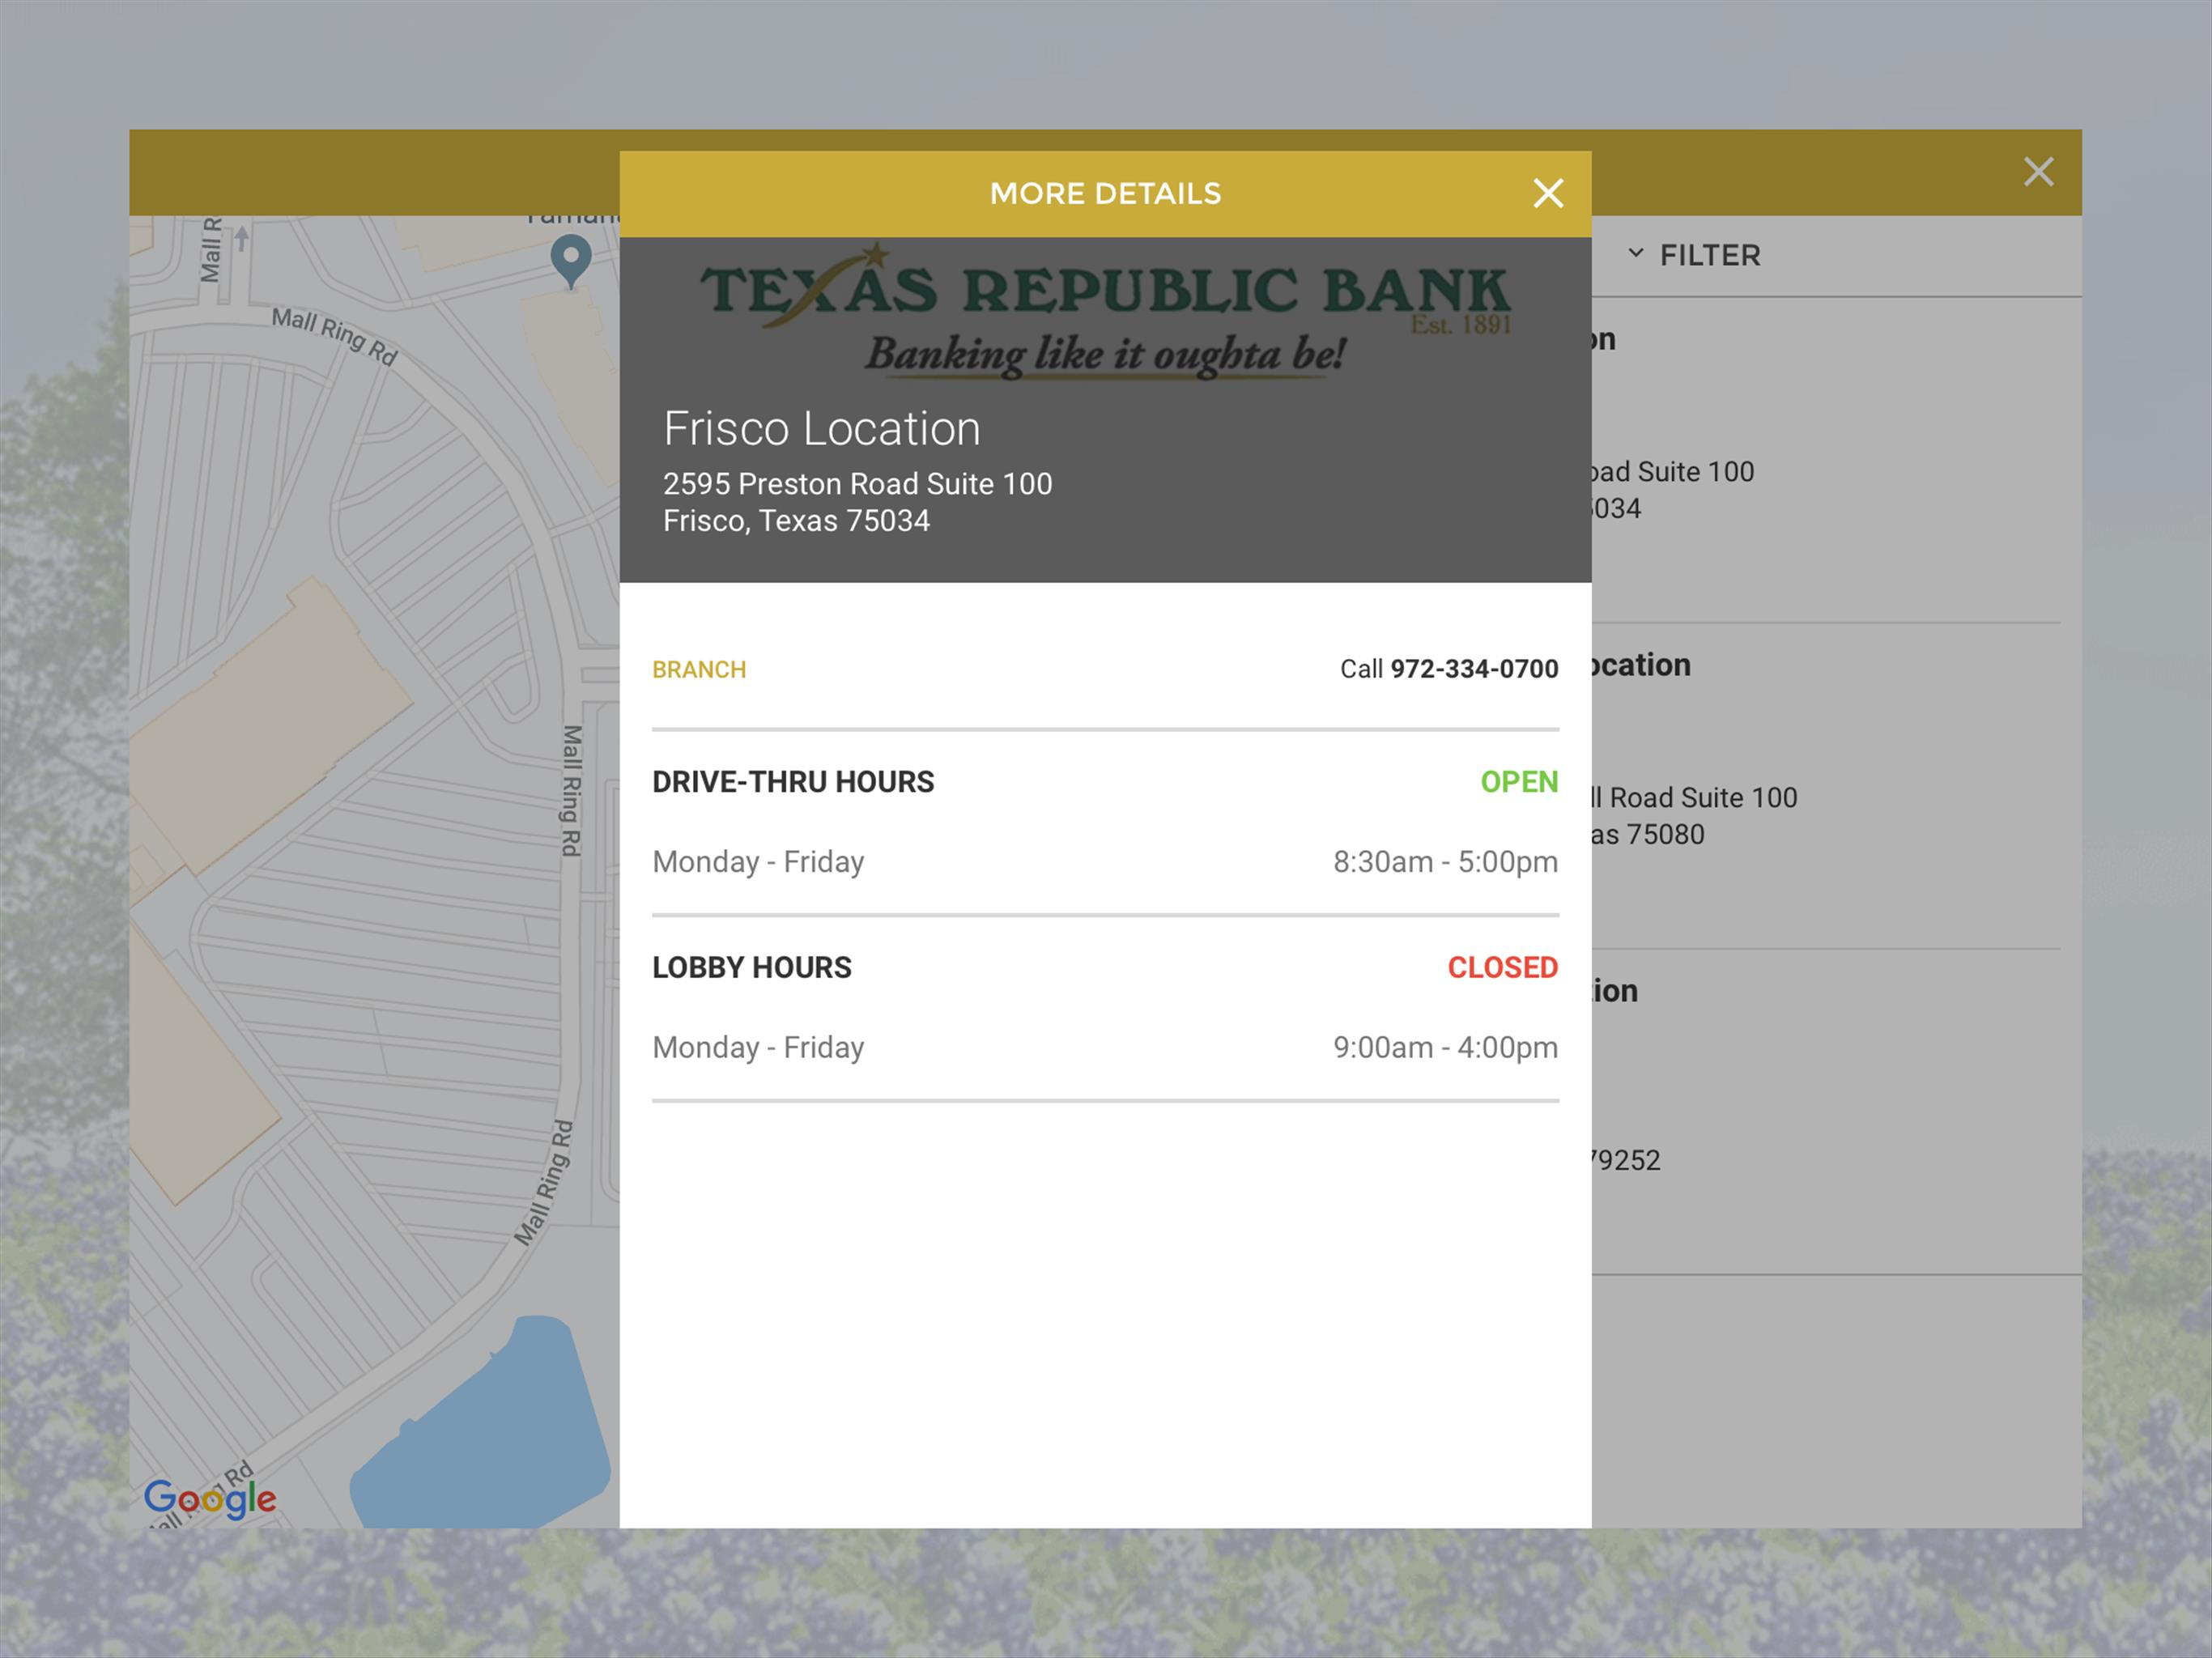Click Monday - Friday under Drive-Thru Hours
This screenshot has height=1658, width=2212.
pyautogui.click(x=758, y=862)
